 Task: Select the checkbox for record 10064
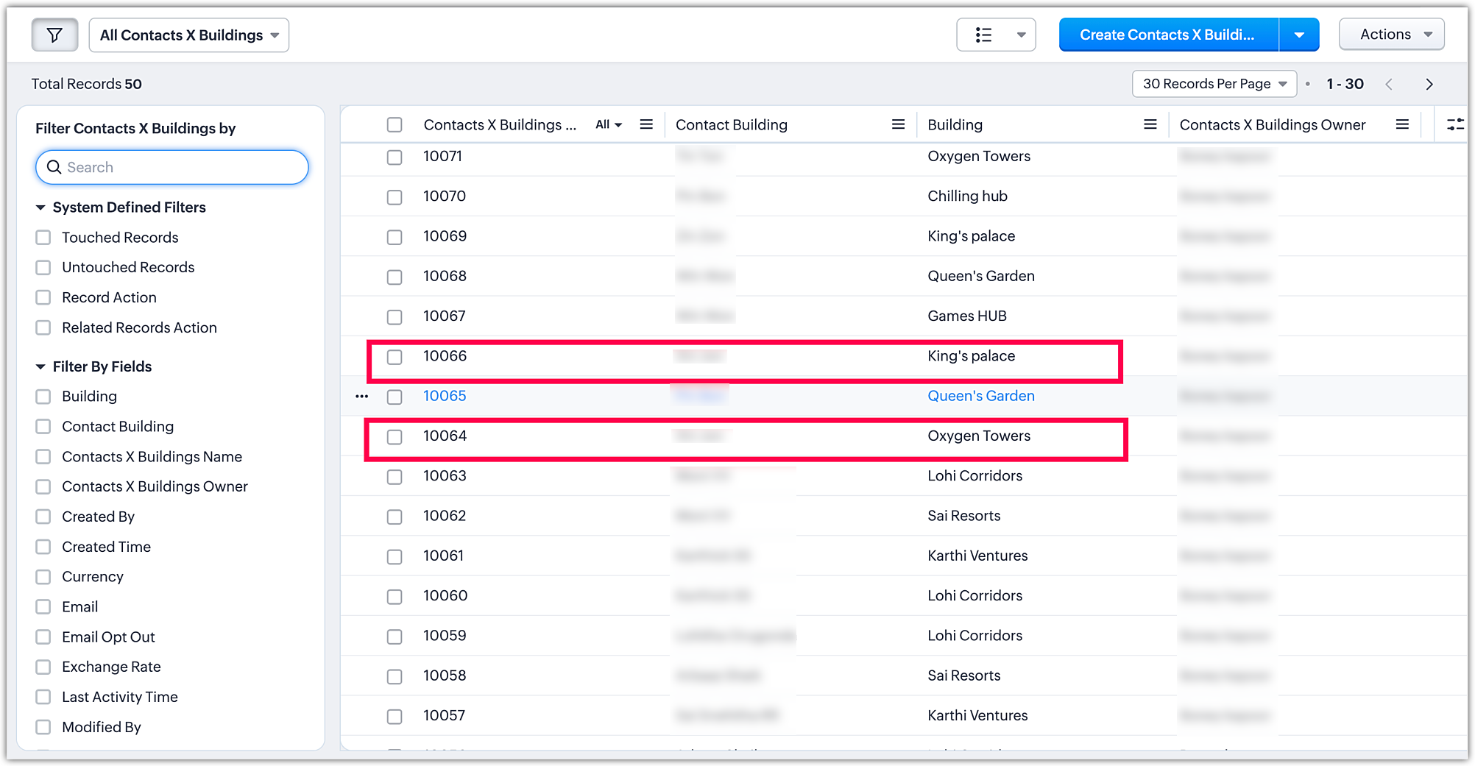395,436
